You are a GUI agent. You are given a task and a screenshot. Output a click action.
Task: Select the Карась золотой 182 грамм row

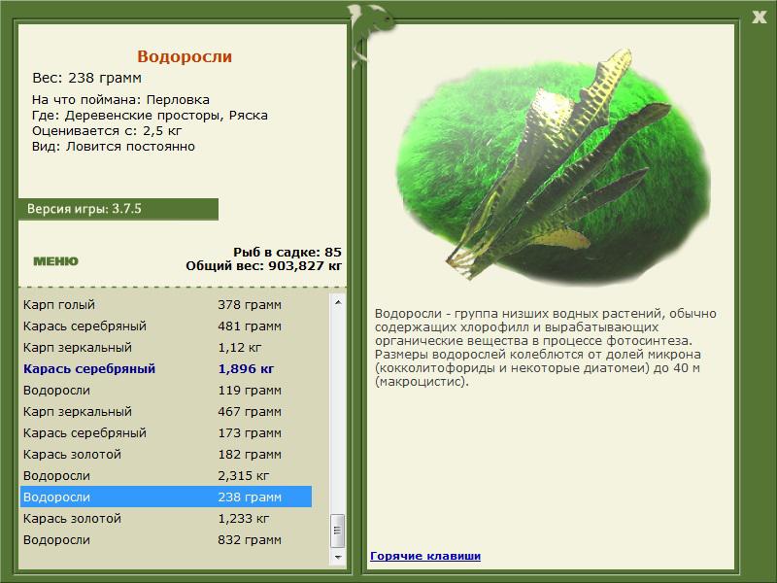coord(166,454)
